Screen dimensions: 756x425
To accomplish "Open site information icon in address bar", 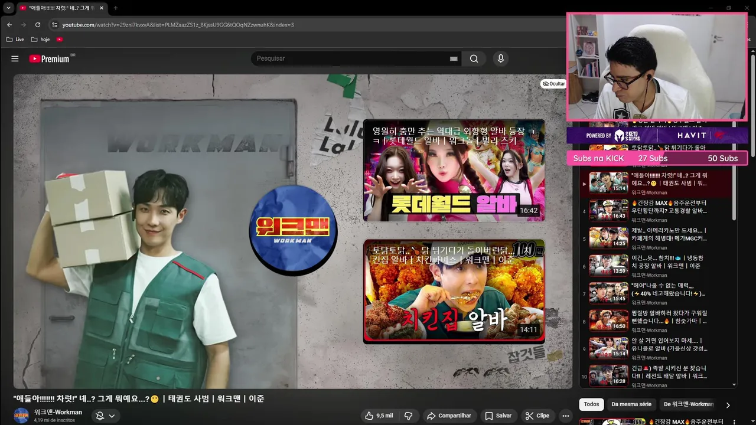I will 54,25.
